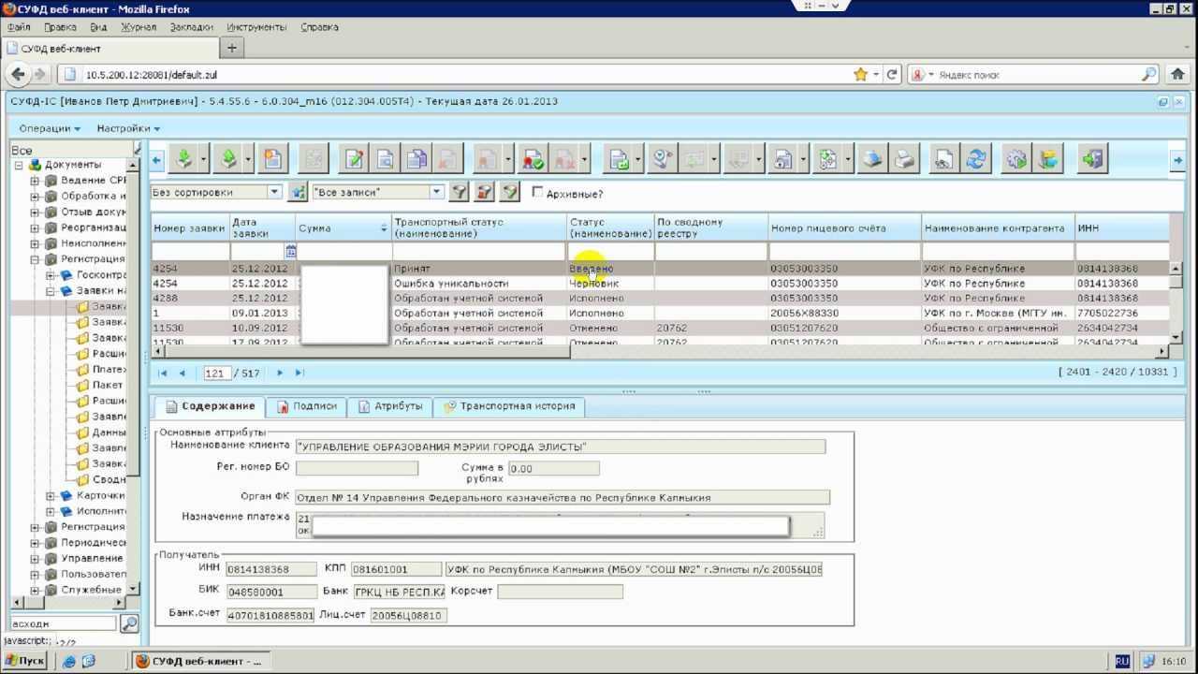Open the Операции menu
1198x674 pixels.
(50, 128)
